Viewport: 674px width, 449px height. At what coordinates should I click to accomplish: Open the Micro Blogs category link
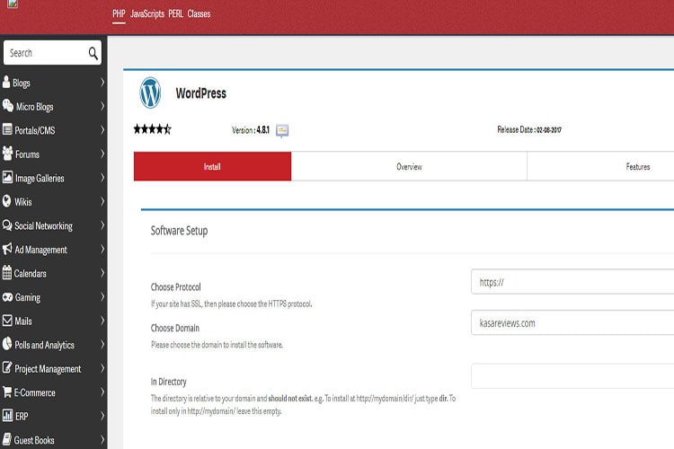[35, 107]
